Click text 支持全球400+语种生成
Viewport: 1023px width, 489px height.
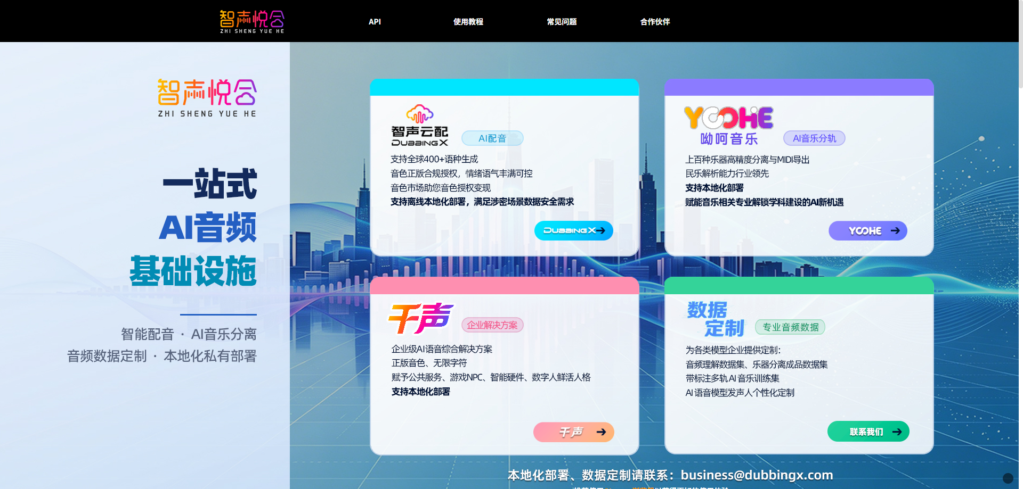434,159
